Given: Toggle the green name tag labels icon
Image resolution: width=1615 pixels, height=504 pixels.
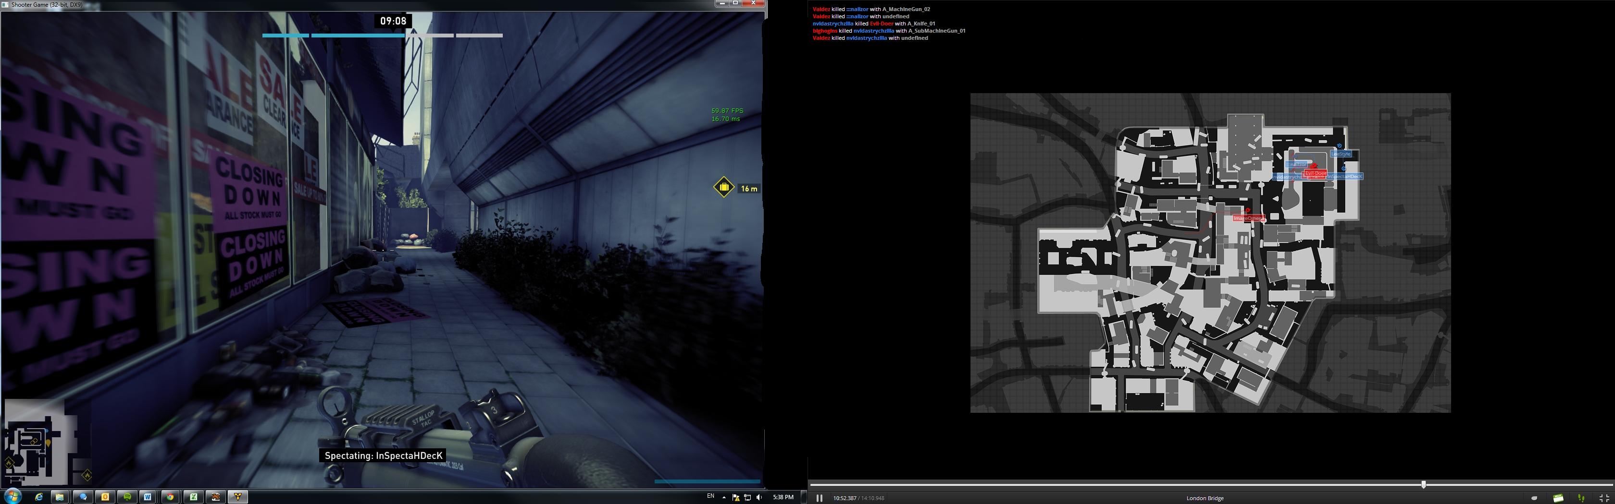Looking at the screenshot, I should pos(1558,498).
